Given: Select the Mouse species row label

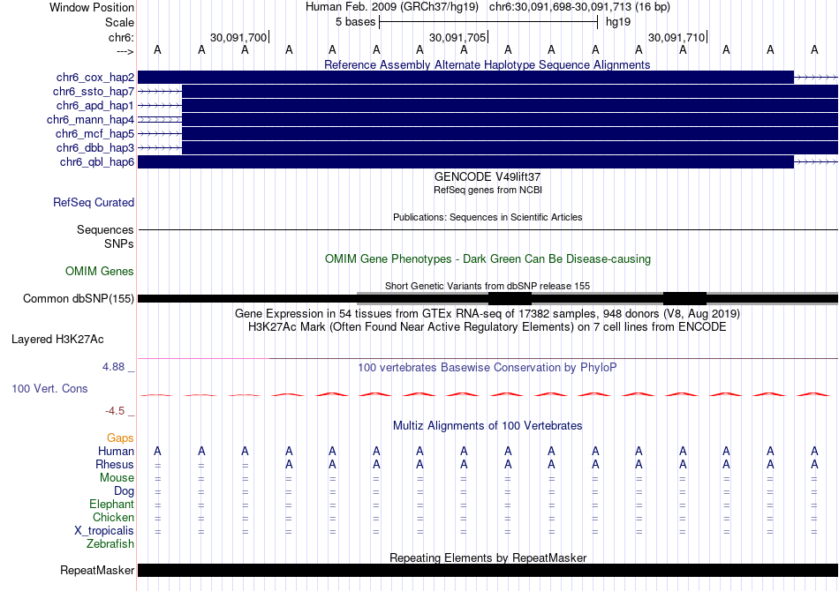Looking at the screenshot, I should tap(117, 478).
